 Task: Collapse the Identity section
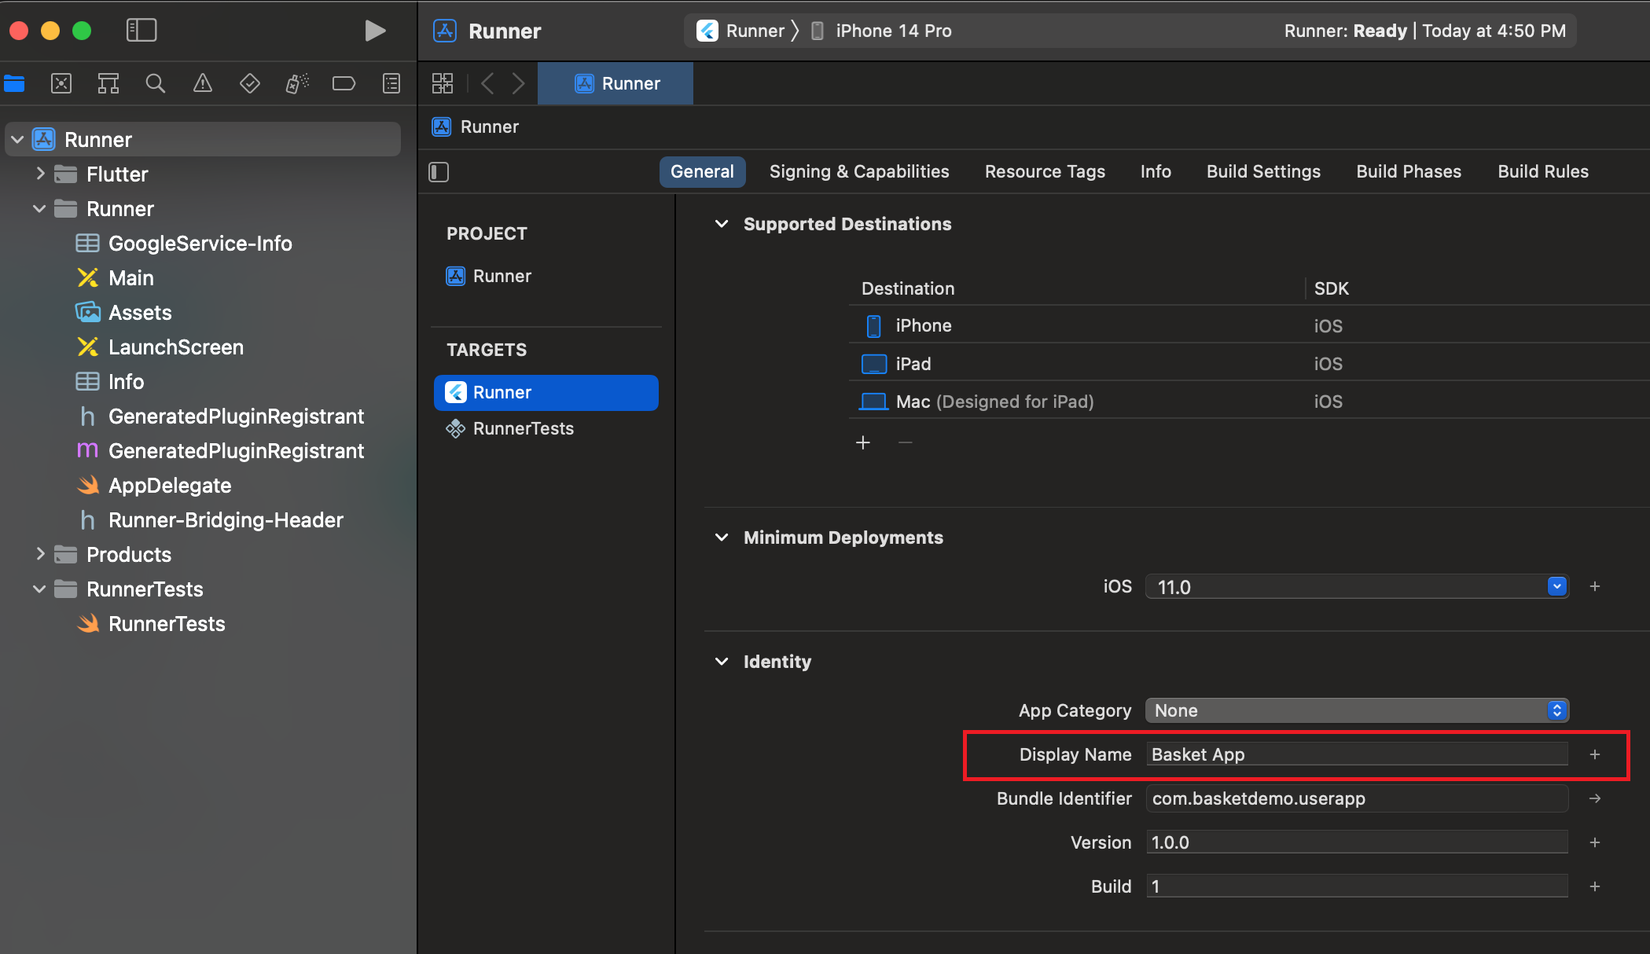tap(722, 662)
